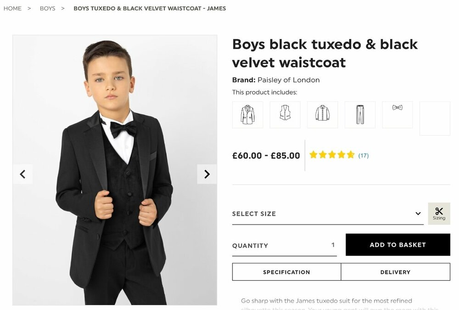The image size is (459, 310).
Task: Click the shirt icon in product includes
Action: [322, 114]
